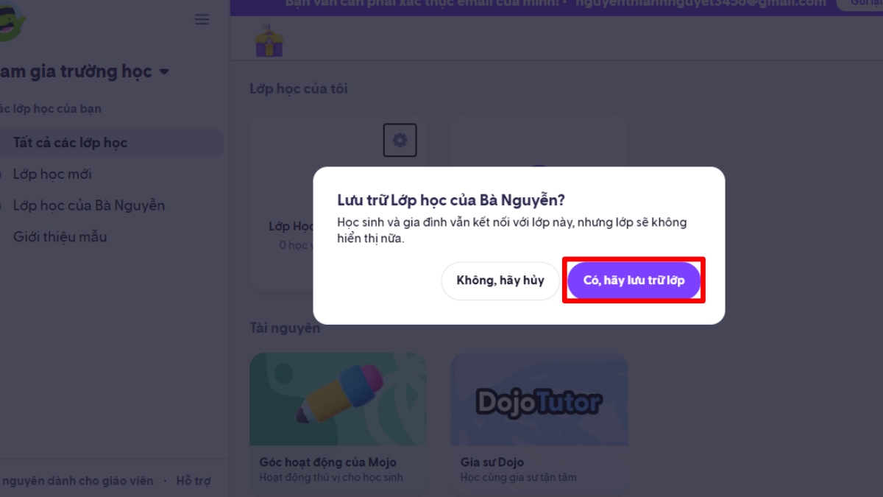Click the "Hỗ trợ" link
883x497 pixels.
(194, 481)
